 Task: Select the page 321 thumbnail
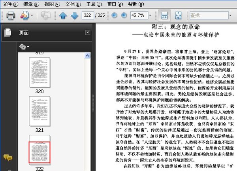click(39, 110)
